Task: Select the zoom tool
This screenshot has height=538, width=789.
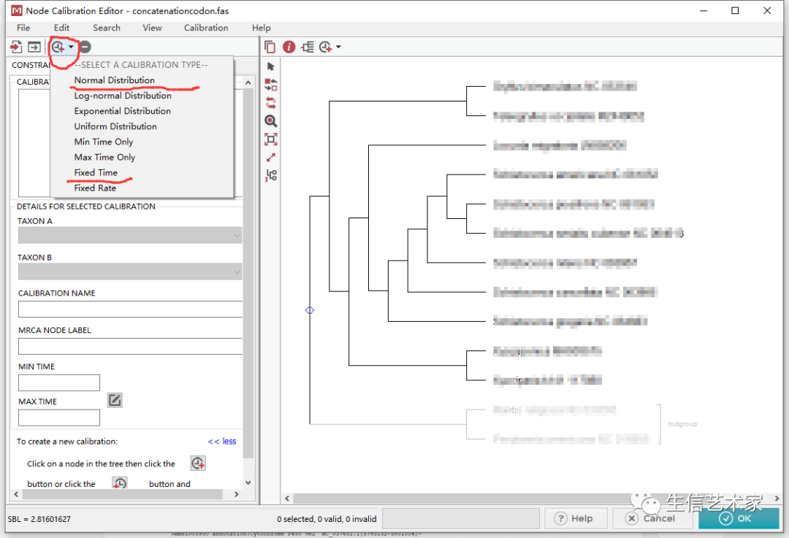Action: 270,121
